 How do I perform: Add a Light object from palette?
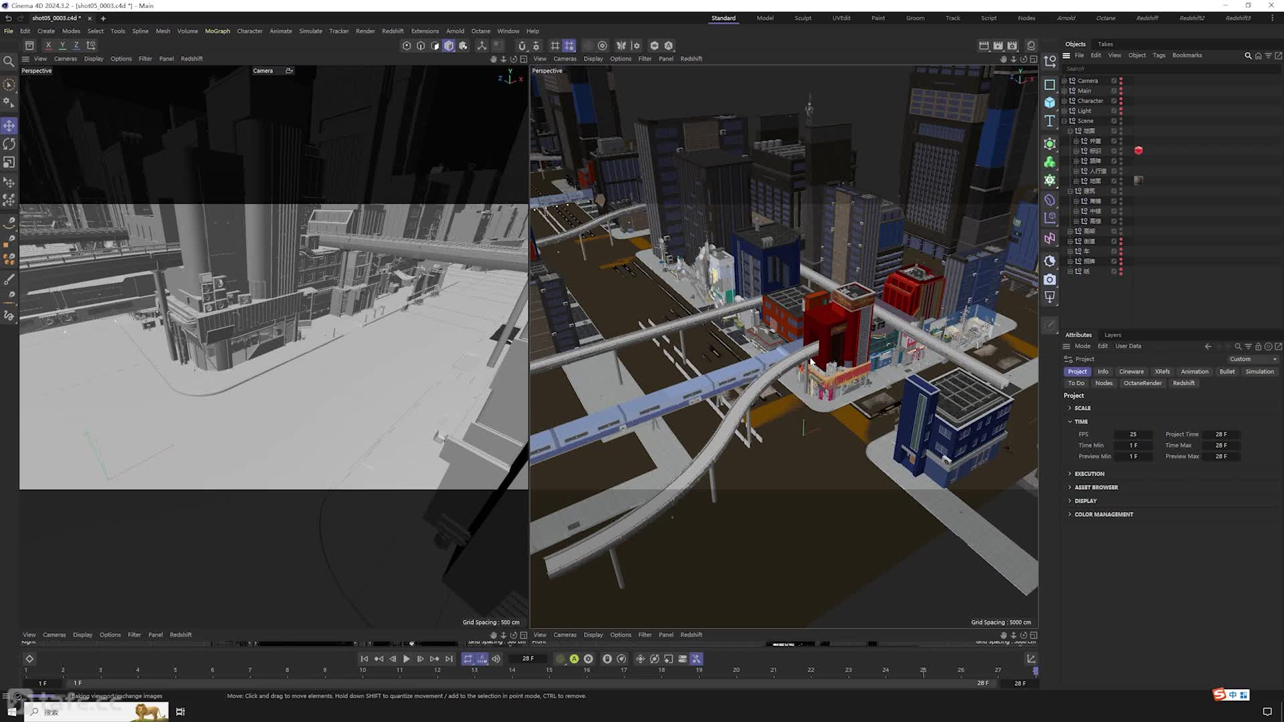pyautogui.click(x=1050, y=297)
